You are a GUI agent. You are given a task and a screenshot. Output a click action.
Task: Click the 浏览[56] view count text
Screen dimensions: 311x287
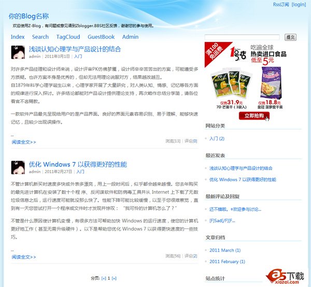point(173,256)
